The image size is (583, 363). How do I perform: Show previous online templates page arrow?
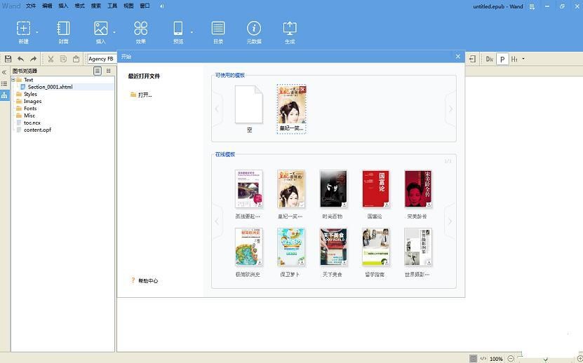pyautogui.click(x=217, y=221)
